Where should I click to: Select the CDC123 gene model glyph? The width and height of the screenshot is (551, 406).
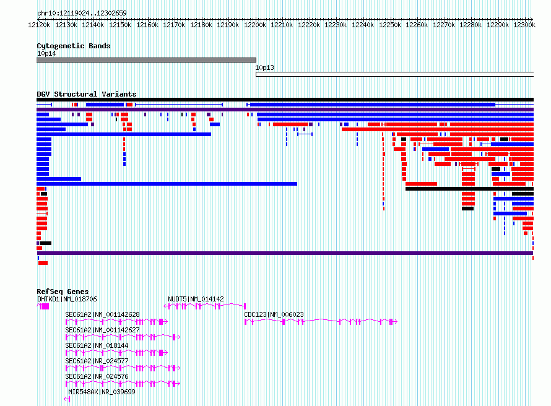pos(321,322)
